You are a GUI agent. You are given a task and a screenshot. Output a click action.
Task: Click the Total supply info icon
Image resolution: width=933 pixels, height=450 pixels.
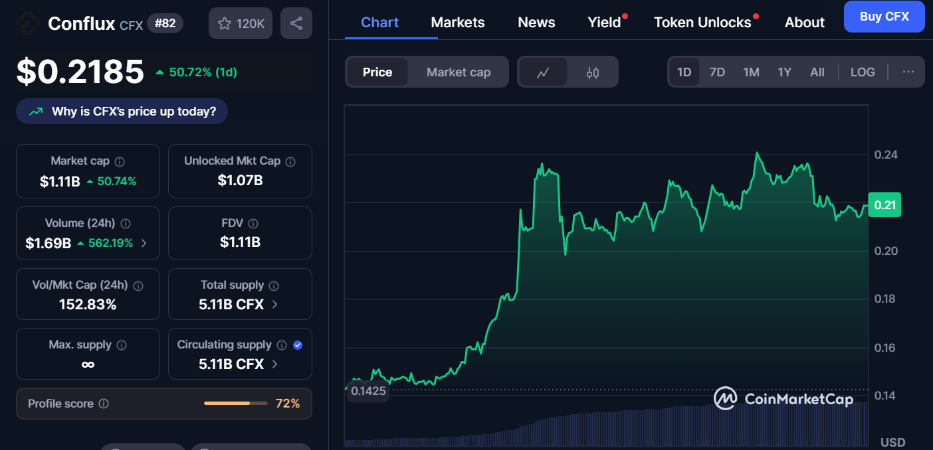tap(274, 285)
